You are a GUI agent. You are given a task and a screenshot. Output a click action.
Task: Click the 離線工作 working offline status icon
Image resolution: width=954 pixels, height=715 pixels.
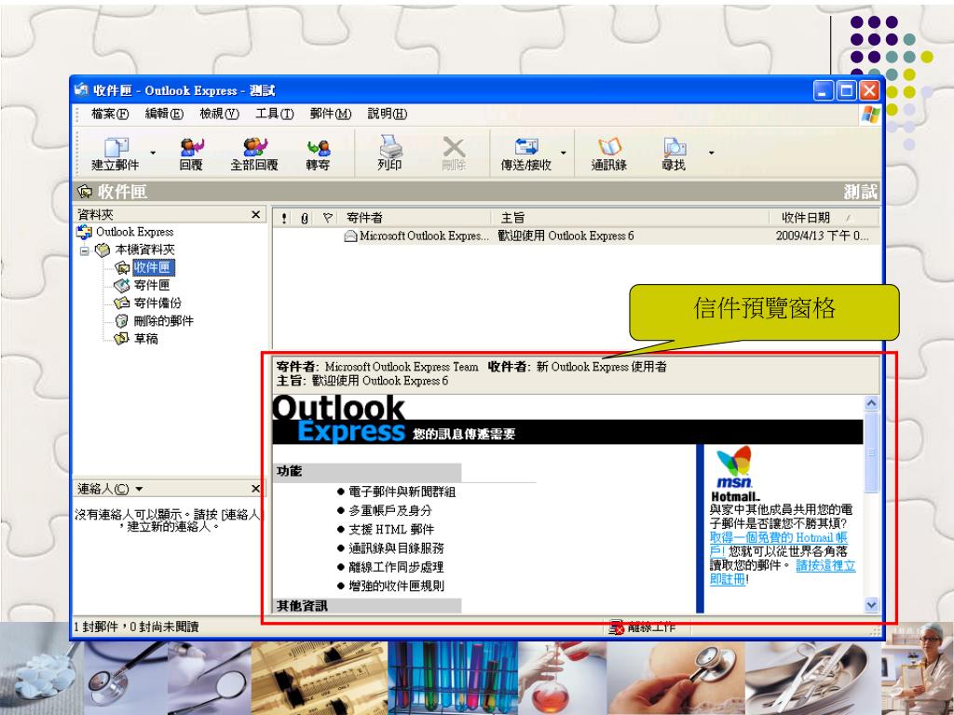[617, 627]
